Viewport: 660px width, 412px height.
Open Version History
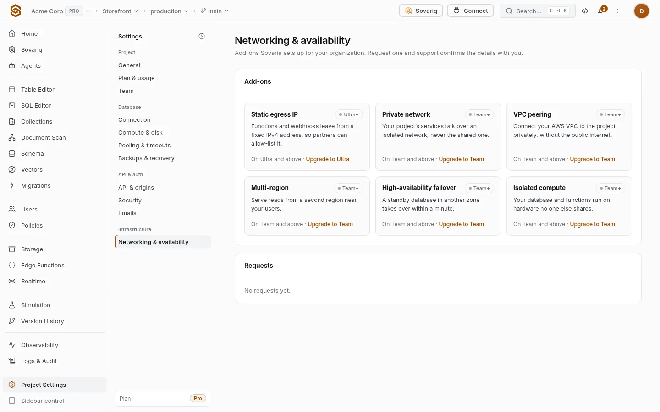(55, 321)
